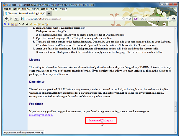Image resolution: width=180 pixels, height=137 pixels.
Task: Open a new tab with plus button
Action: coord(49,14)
